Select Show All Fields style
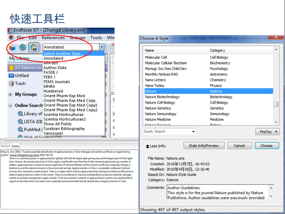 (73, 124)
